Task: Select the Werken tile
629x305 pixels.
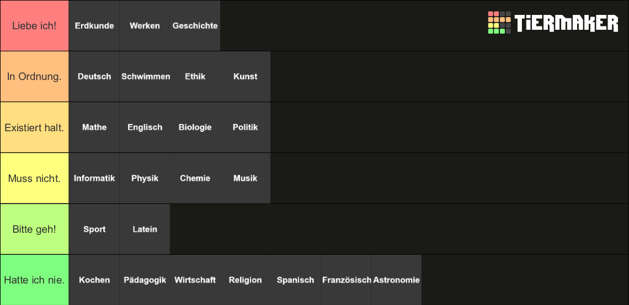Action: [145, 26]
